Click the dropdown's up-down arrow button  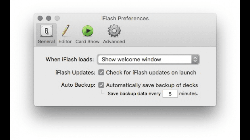[x=195, y=60]
